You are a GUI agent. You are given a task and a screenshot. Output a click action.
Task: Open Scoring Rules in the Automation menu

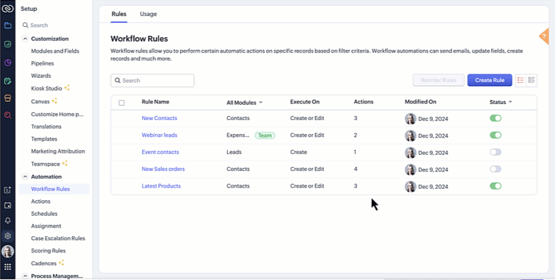[x=48, y=250]
